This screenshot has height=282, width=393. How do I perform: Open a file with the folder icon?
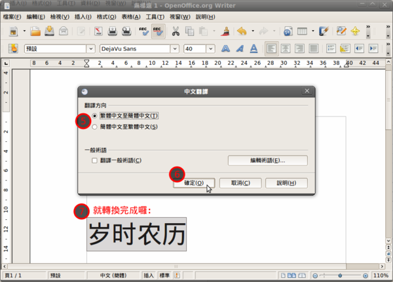[x=35, y=31]
